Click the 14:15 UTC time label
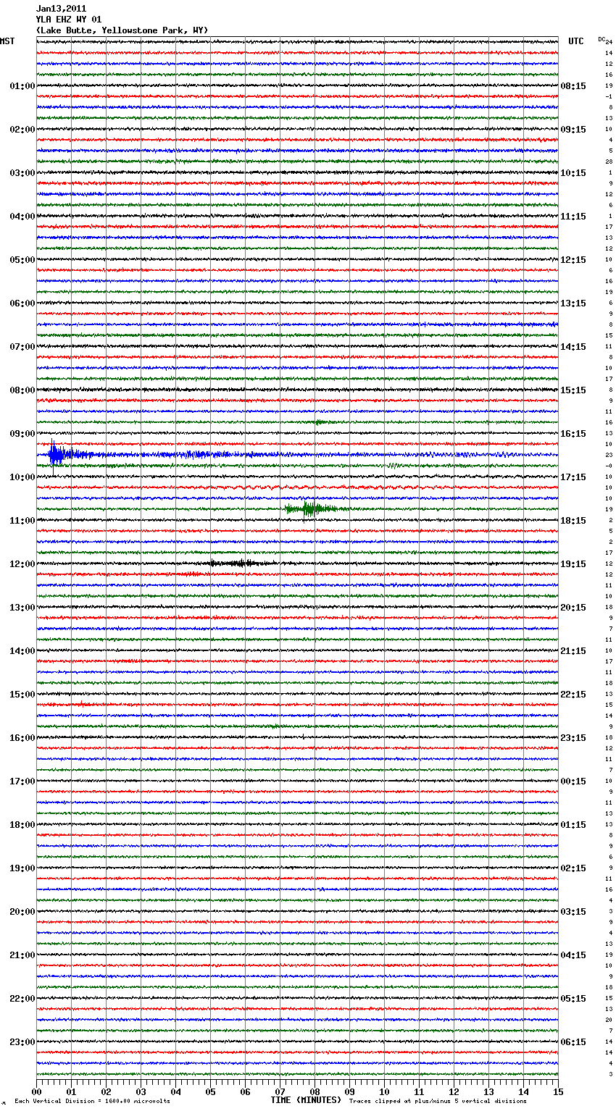 point(573,347)
